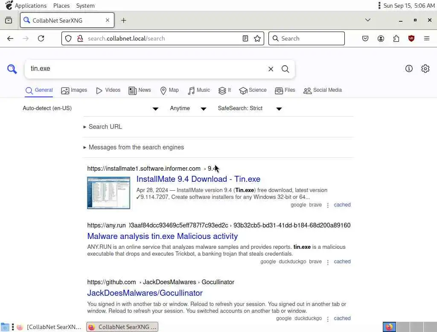This screenshot has height=332, width=437.
Task: Switch to Music search tab
Action: point(199,90)
